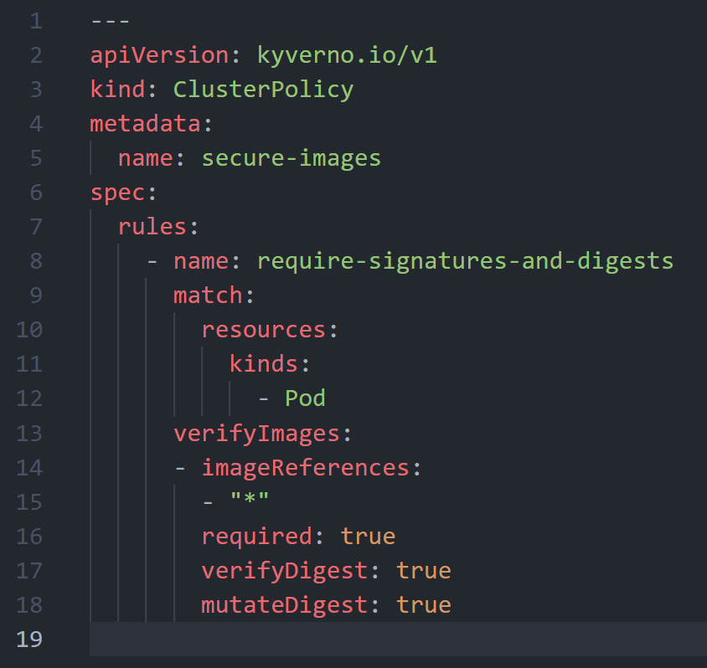This screenshot has width=707, height=668.
Task: Select the value 'ClusterPolicy'
Action: (x=263, y=90)
